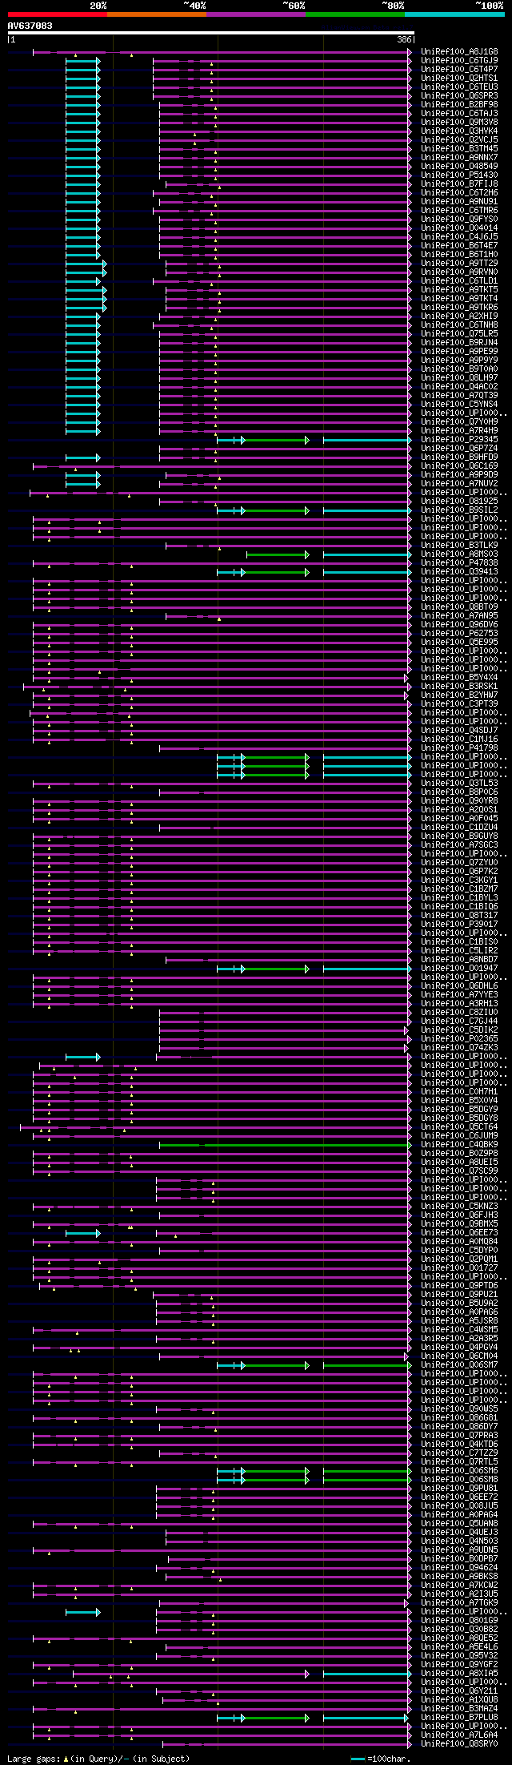Select the label UniRef100_Q75LR5
This screenshot has height=1765, width=512.
tap(459, 333)
